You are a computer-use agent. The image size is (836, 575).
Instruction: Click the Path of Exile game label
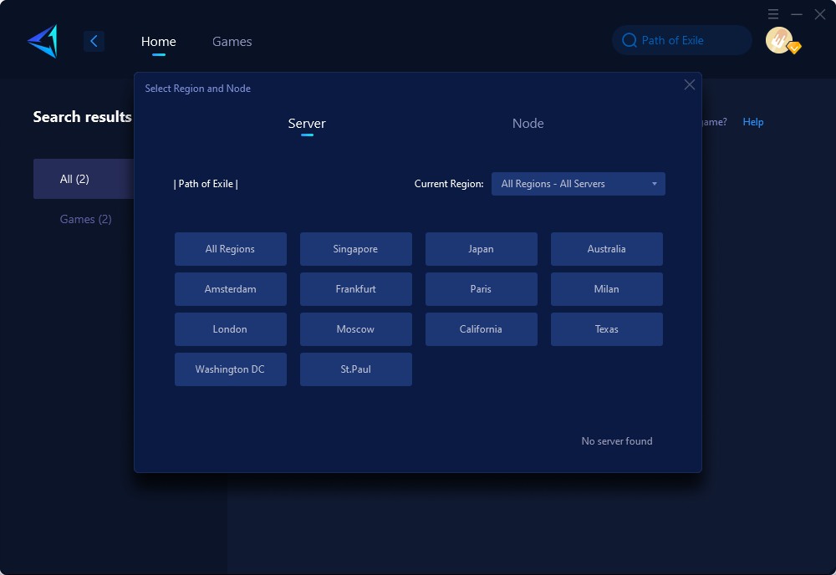206,184
